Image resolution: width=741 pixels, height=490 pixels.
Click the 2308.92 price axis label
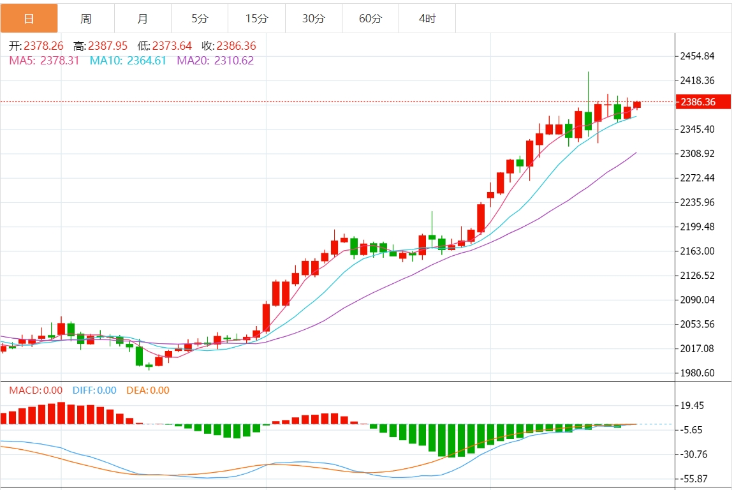click(x=697, y=154)
